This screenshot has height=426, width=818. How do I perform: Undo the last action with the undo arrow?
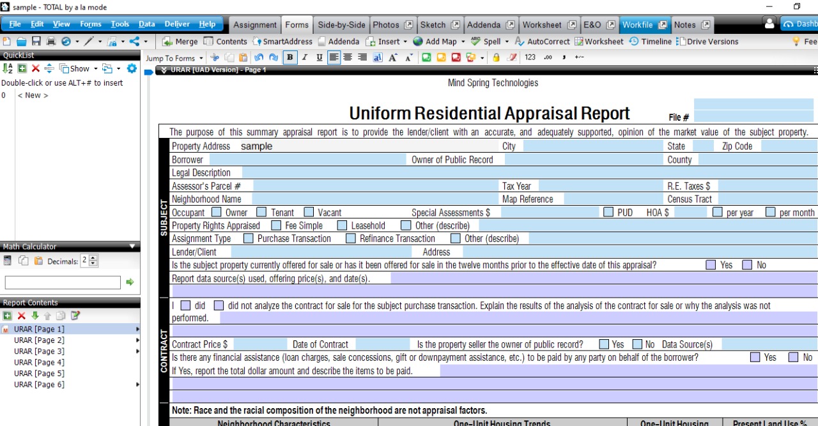click(x=259, y=57)
